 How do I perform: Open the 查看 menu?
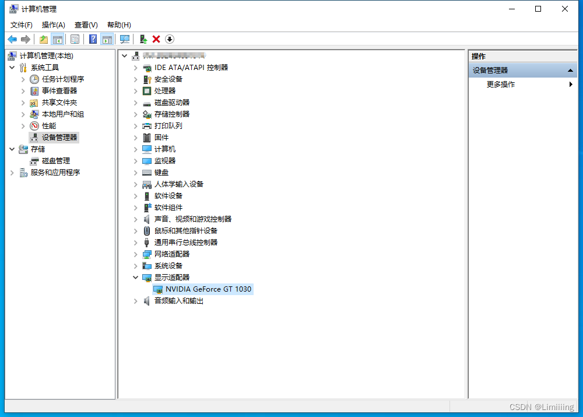(x=85, y=24)
